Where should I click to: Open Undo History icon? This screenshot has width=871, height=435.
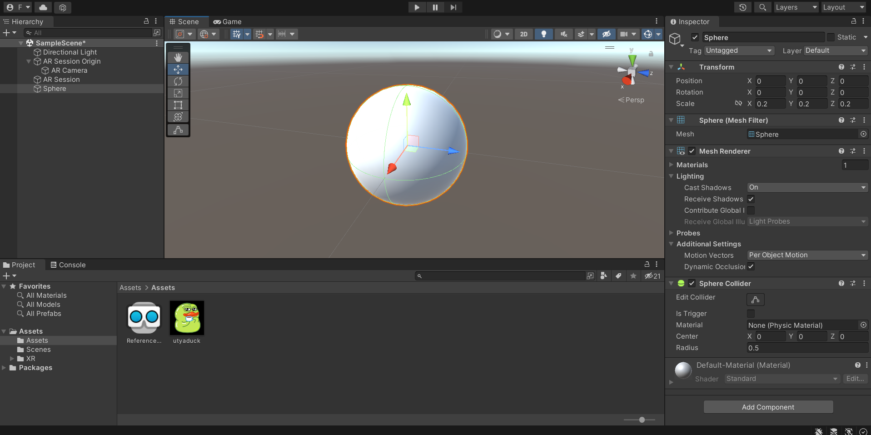pyautogui.click(x=743, y=7)
